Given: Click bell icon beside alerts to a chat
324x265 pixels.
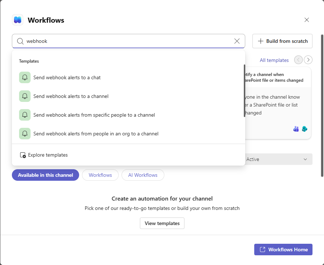Looking at the screenshot, I should [25, 77].
